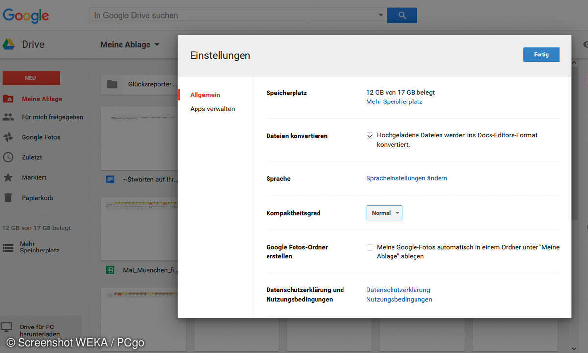Click the folder icon of Glücksreporter
Screen dimensions: 588x353
pos(112,84)
